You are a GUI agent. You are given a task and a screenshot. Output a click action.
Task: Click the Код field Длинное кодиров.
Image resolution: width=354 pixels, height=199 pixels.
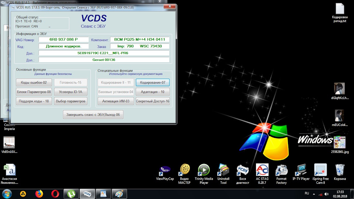pos(64,46)
